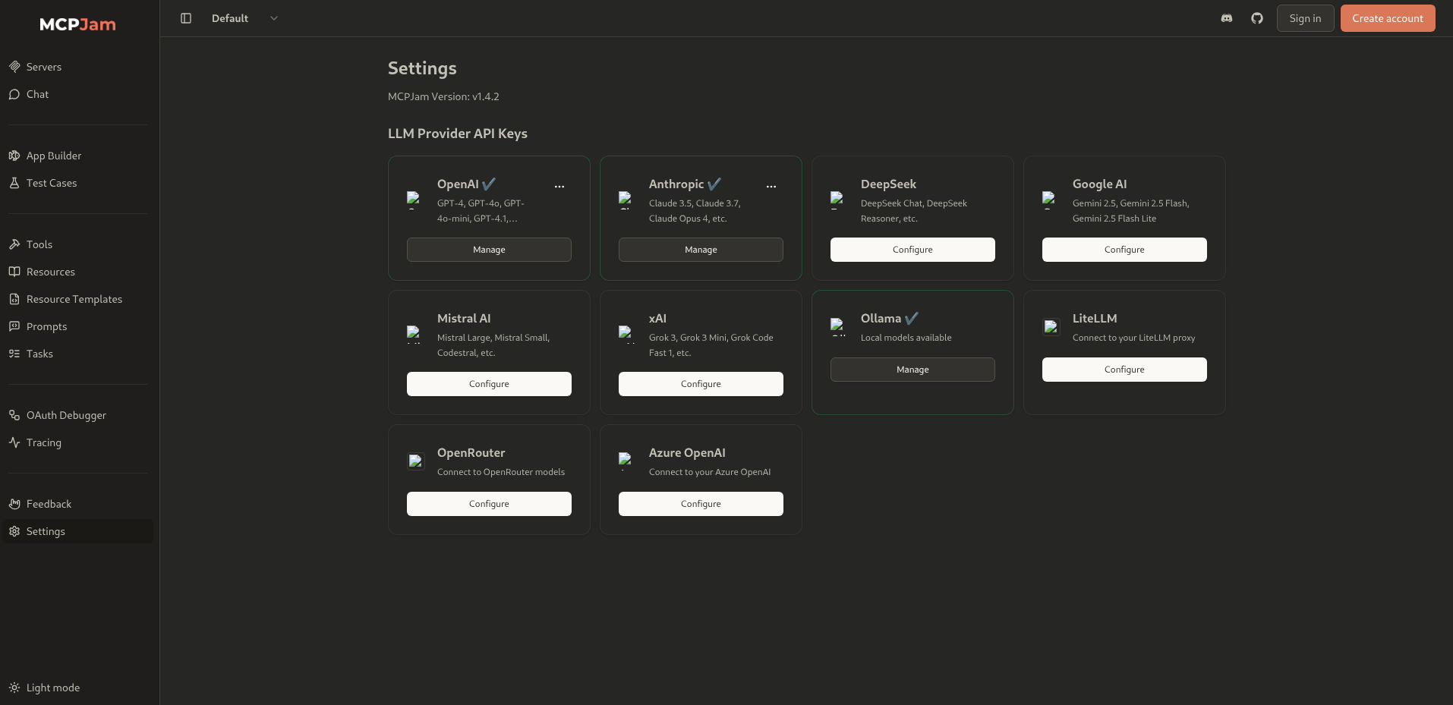
Task: Configure the OpenRouter provider
Action: click(489, 504)
